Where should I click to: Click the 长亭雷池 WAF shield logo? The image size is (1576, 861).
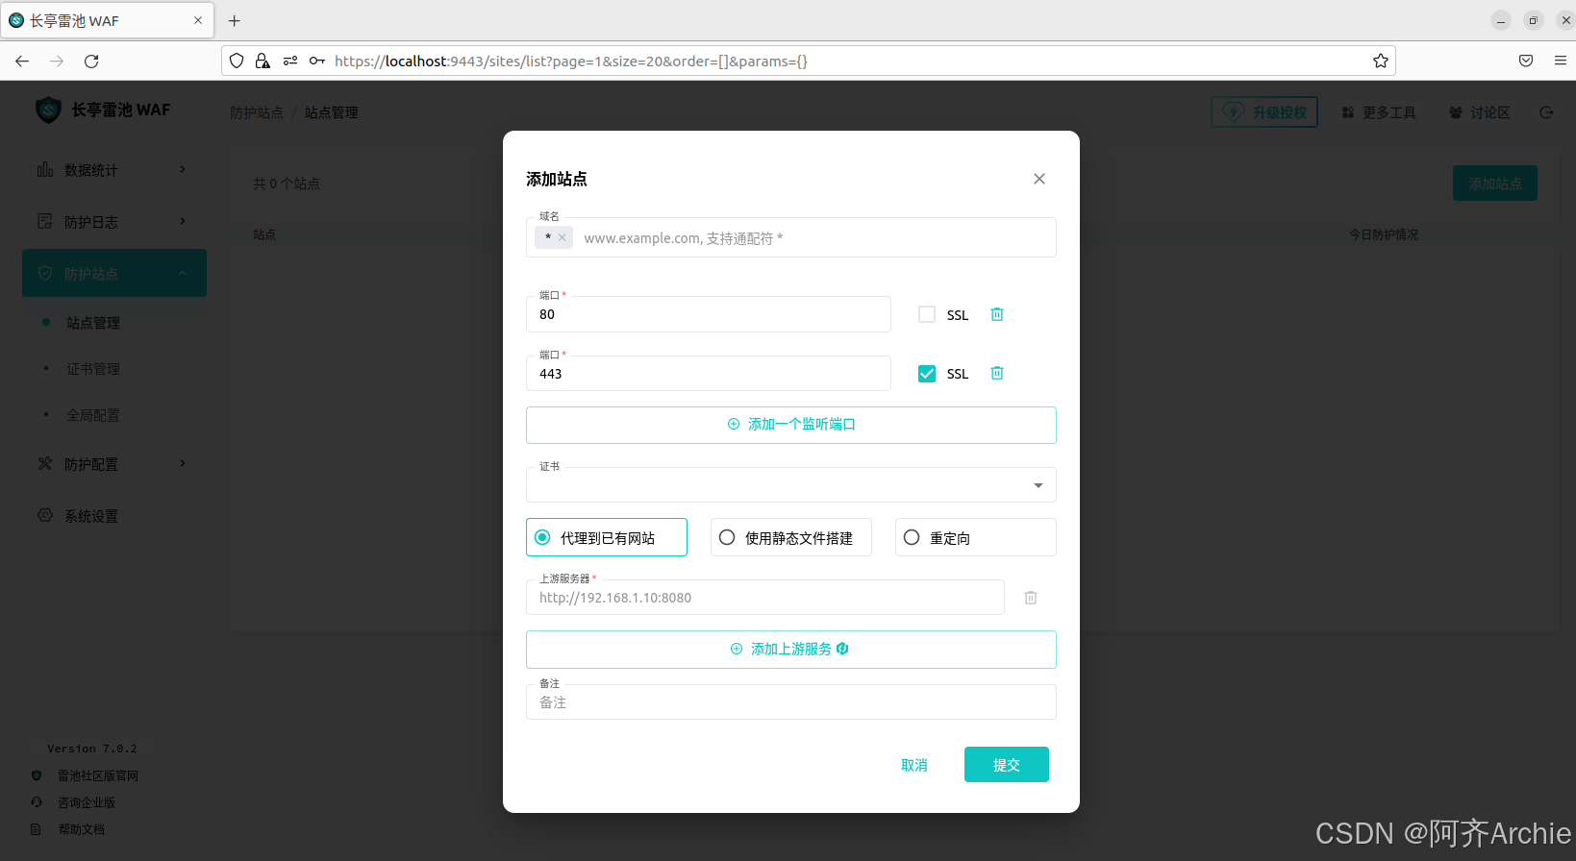tap(48, 110)
